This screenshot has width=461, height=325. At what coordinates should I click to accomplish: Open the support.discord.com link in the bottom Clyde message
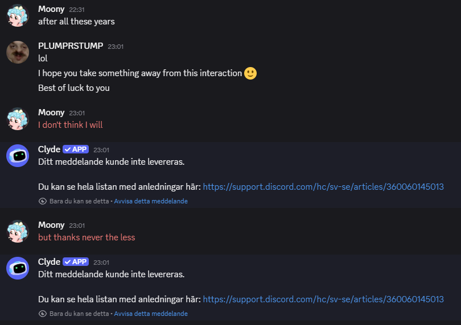pyautogui.click(x=323, y=299)
